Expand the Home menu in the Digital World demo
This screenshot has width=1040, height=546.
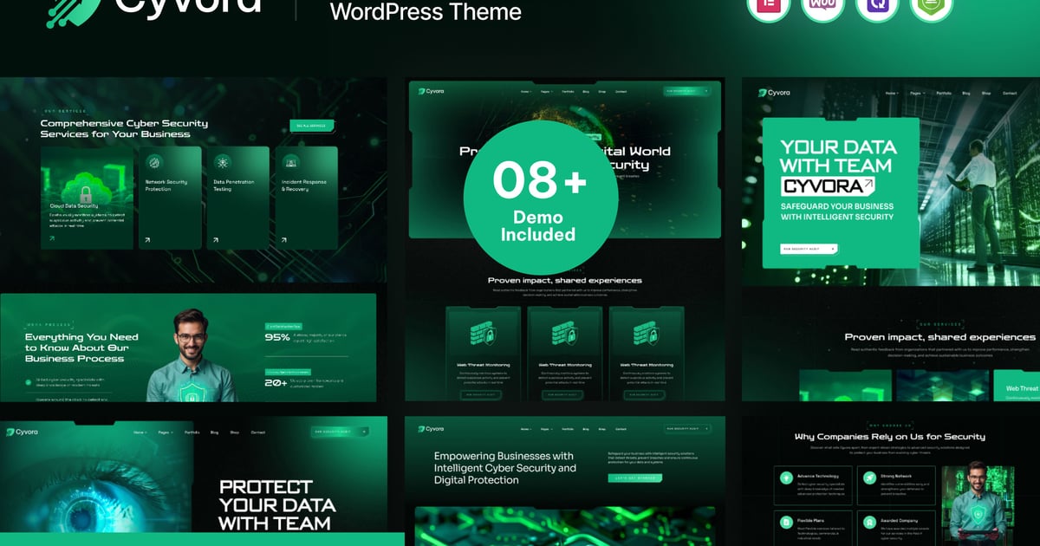point(526,91)
